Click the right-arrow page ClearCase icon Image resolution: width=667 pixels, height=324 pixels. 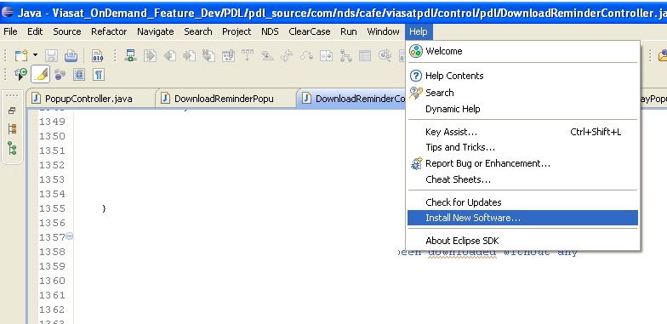[189, 56]
